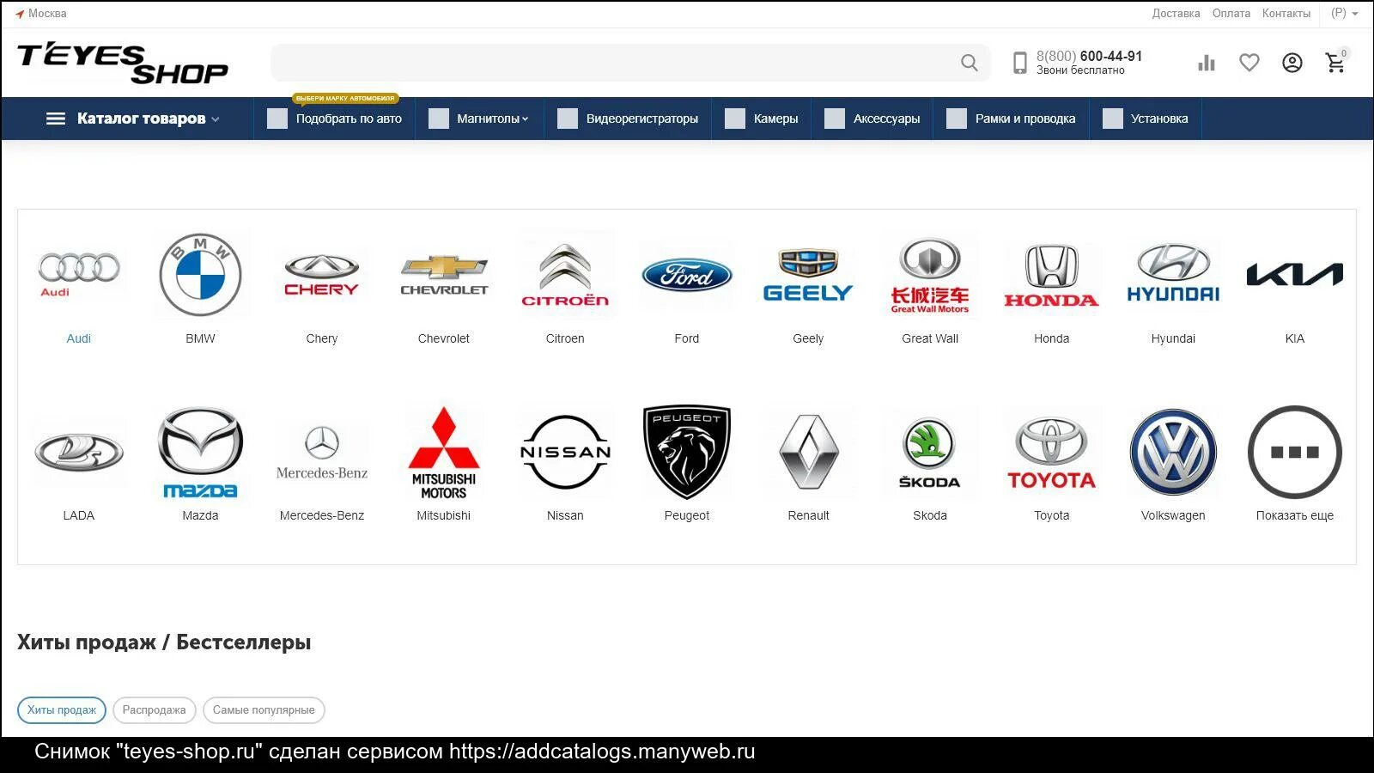Open the shopping cart icon
The height and width of the screenshot is (773, 1374).
[1335, 63]
